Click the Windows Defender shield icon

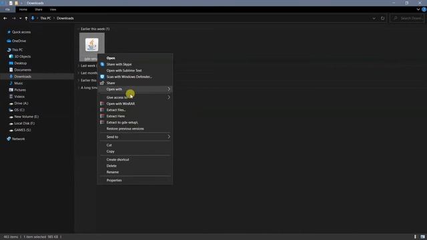coord(102,77)
